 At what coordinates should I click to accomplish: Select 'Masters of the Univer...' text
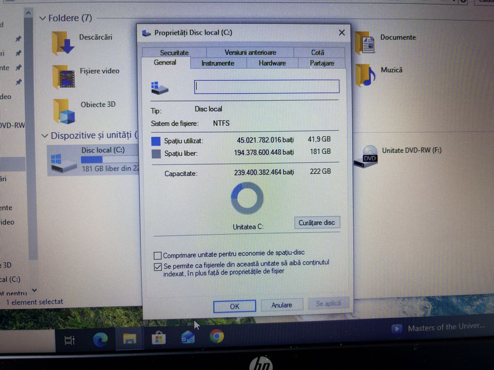[x=446, y=328]
